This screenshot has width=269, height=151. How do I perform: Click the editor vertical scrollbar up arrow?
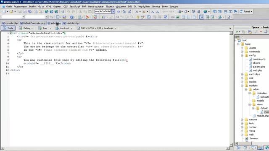(x=231, y=33)
